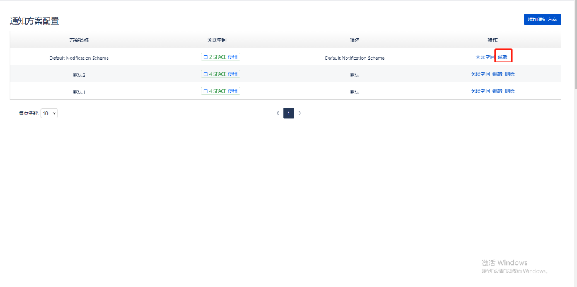
Task: Open 关联空间 for Default Notification Scheme
Action: [x=485, y=57]
